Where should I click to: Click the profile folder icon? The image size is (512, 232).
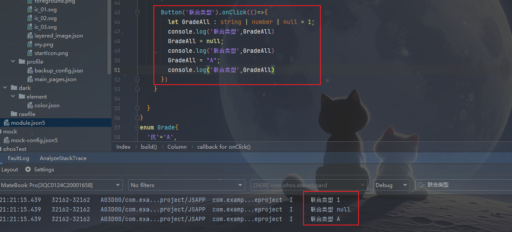tap(22, 61)
